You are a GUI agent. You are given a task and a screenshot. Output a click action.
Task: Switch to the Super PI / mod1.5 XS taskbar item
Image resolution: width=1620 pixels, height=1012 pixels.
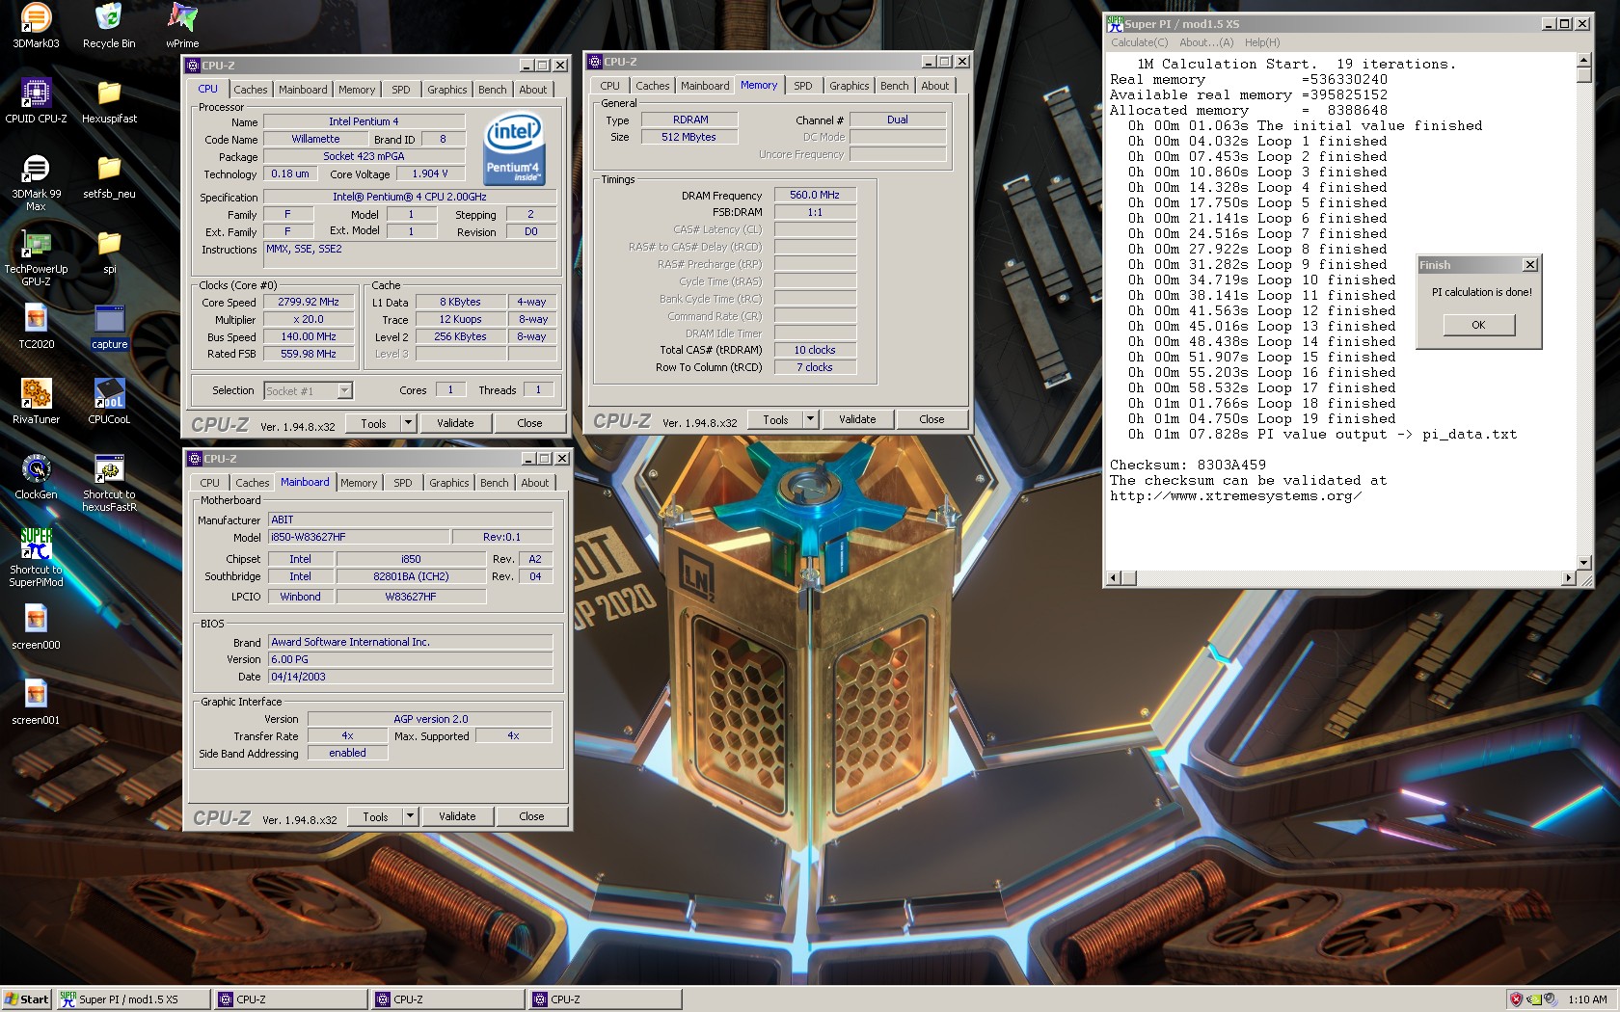(x=132, y=999)
